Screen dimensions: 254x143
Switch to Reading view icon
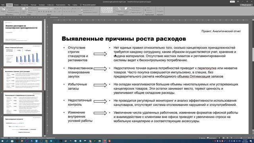point(227,138)
